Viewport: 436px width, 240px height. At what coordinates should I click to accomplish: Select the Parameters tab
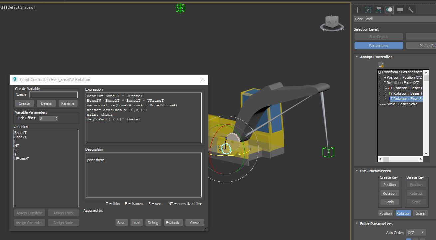tap(378, 45)
